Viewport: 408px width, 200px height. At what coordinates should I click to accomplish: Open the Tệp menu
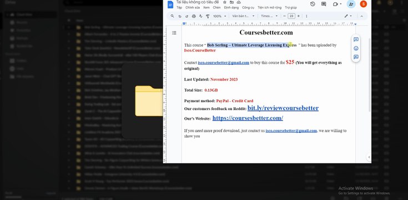click(179, 8)
